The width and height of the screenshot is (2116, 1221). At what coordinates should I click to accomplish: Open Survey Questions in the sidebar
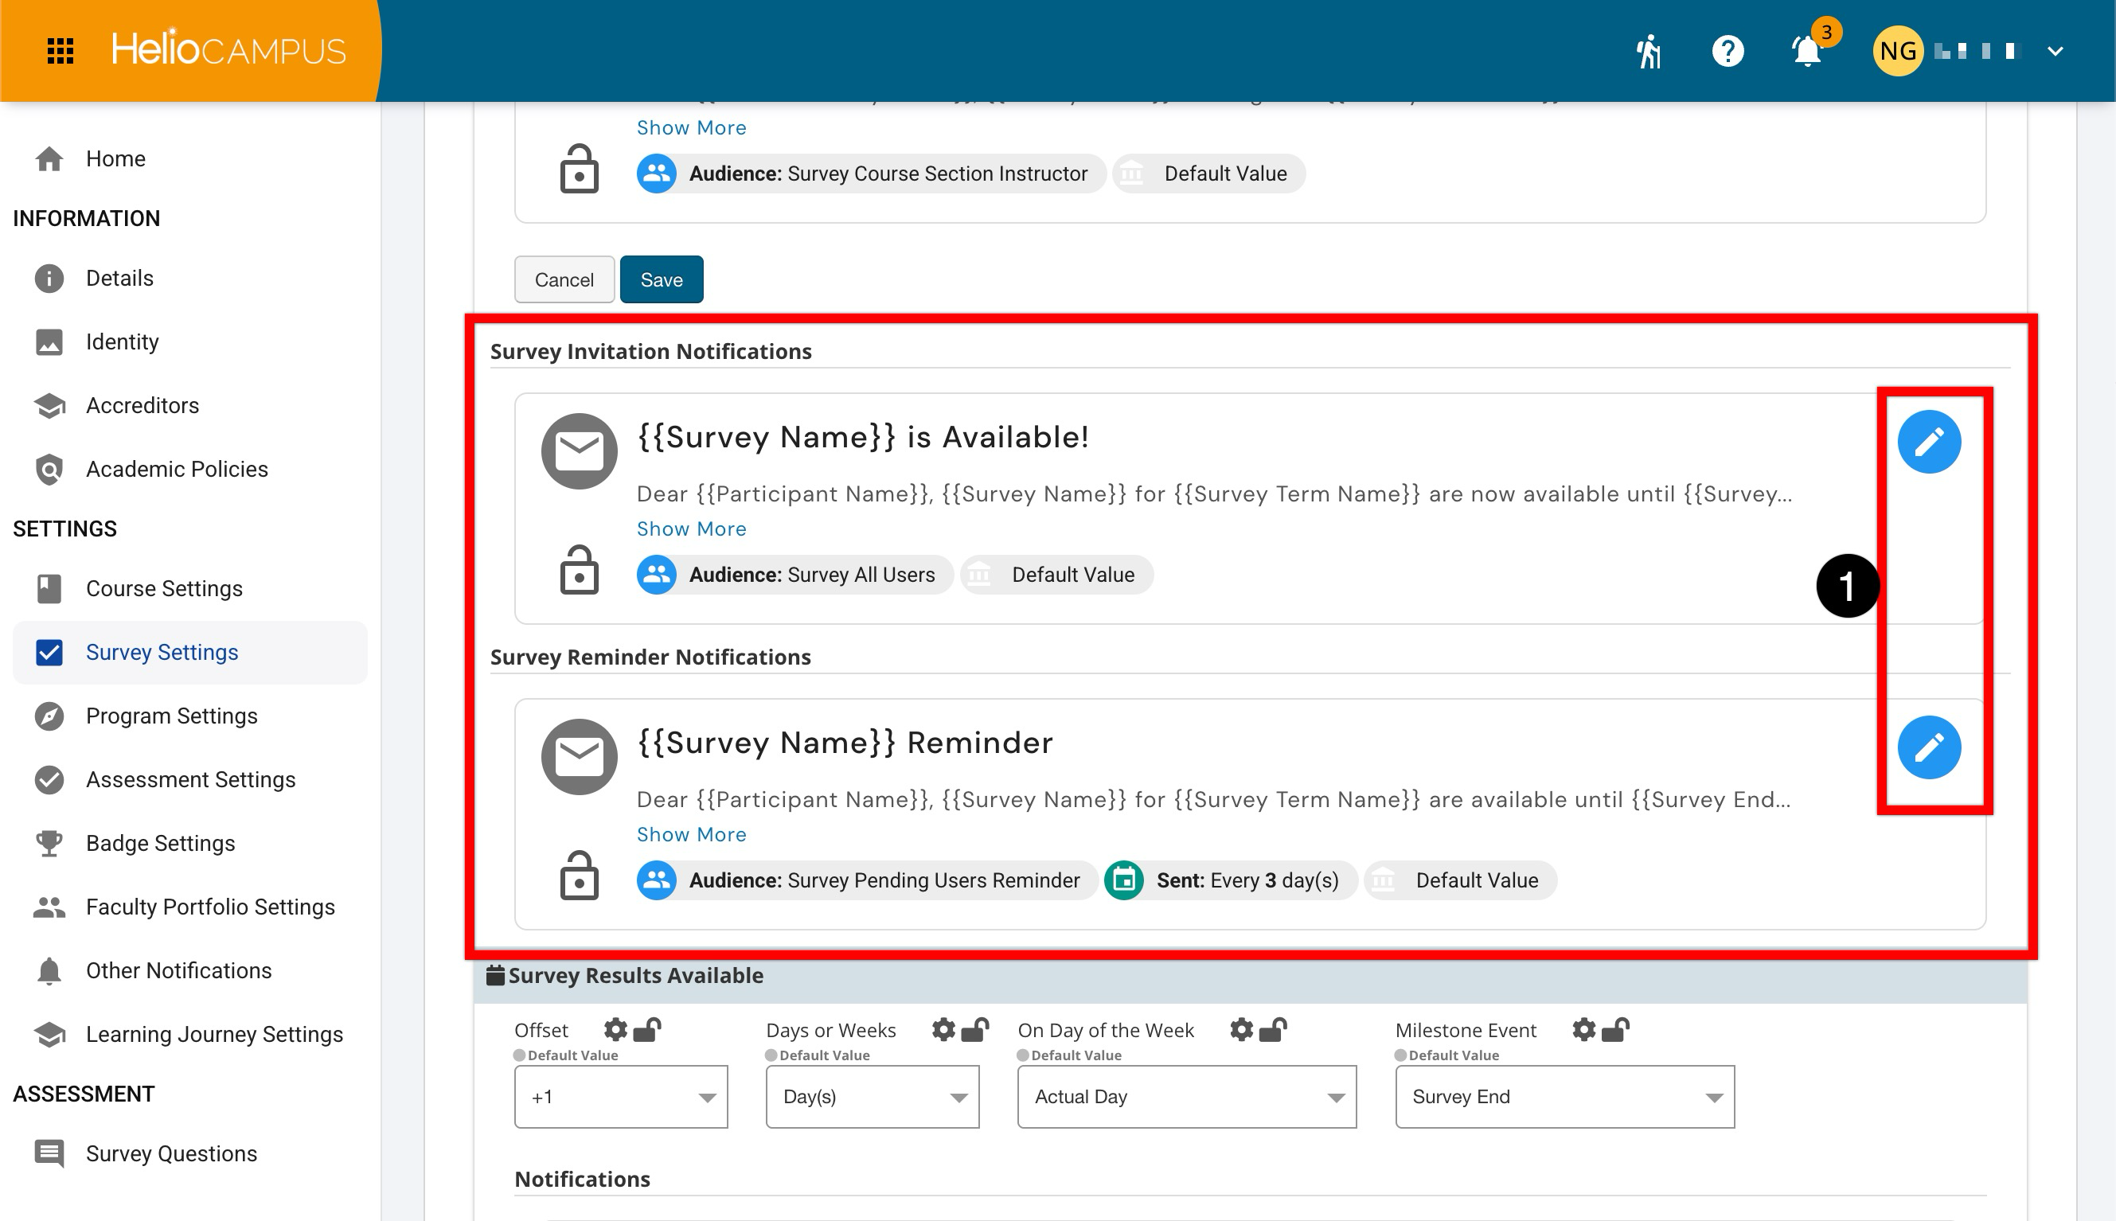(x=189, y=1154)
